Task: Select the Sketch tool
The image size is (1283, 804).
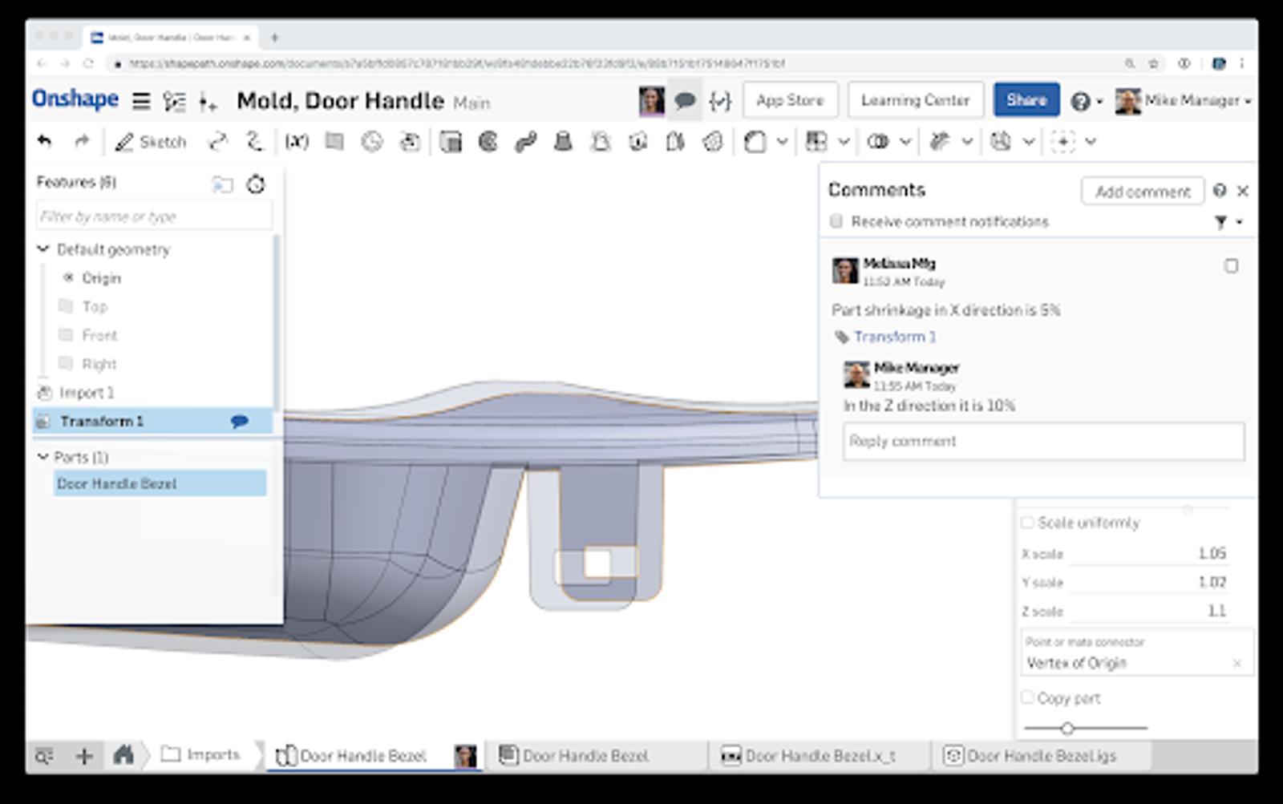Action: 151,142
